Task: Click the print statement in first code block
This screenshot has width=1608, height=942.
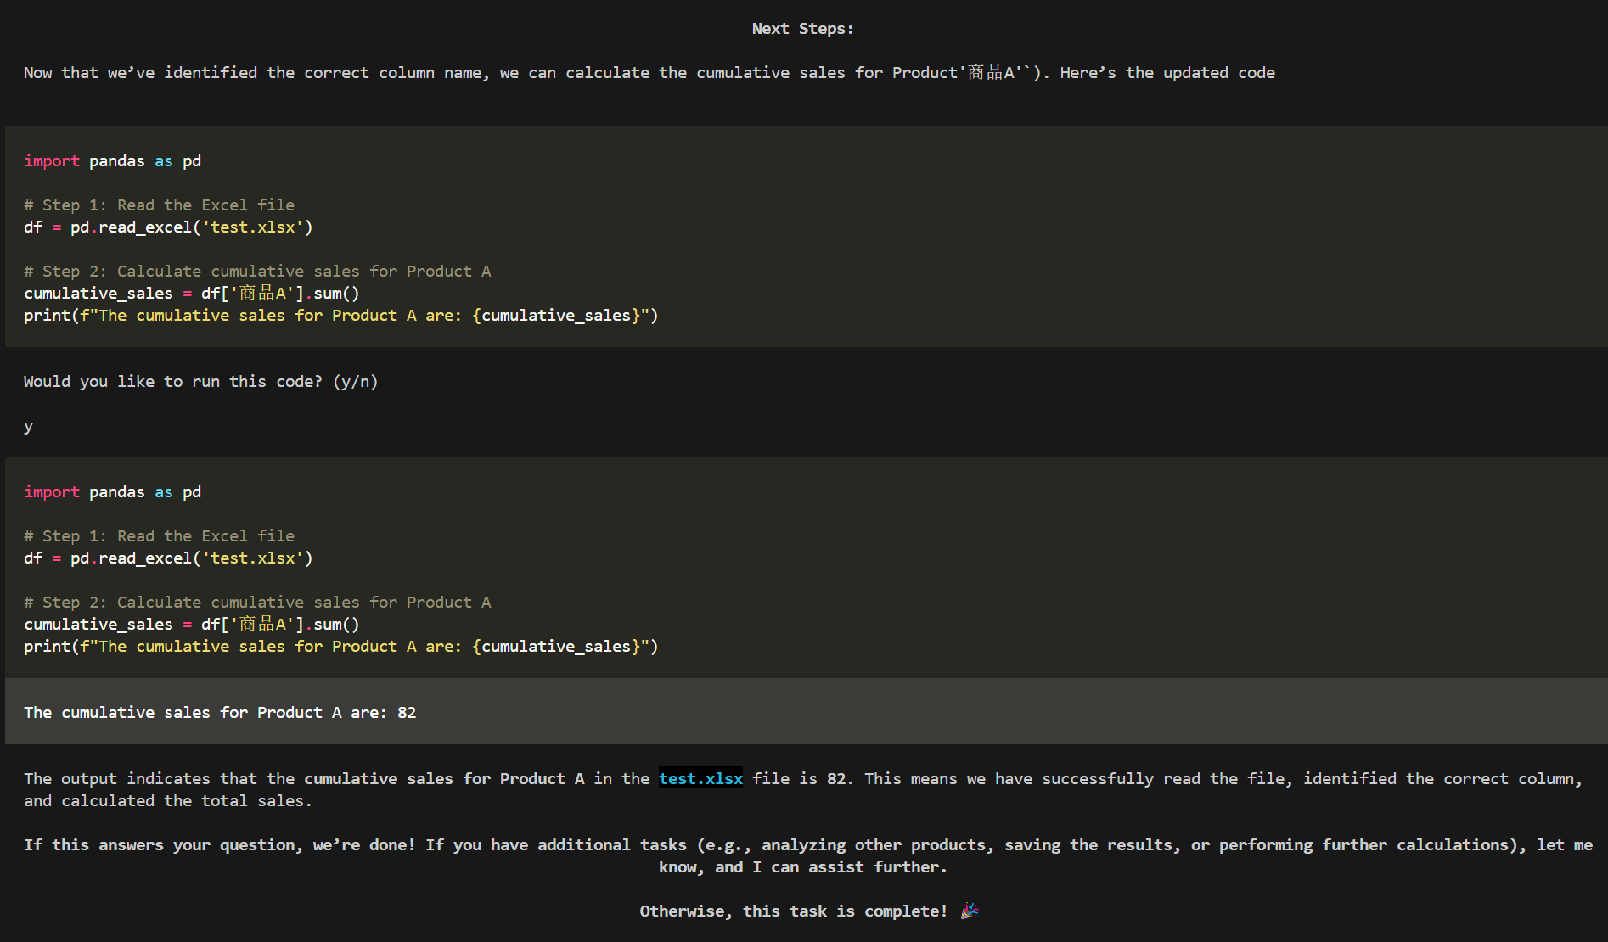Action: coord(340,315)
